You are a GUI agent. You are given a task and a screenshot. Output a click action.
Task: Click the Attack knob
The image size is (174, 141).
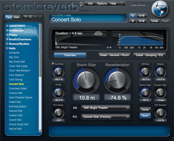click(160, 72)
